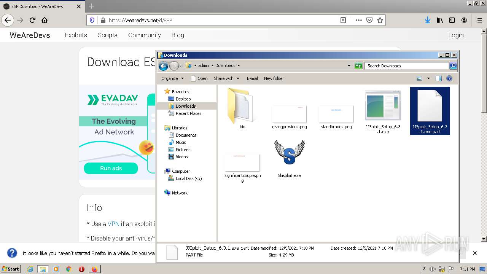Click E-mail in Explorer toolbar
The image size is (487, 274).
tap(252, 78)
